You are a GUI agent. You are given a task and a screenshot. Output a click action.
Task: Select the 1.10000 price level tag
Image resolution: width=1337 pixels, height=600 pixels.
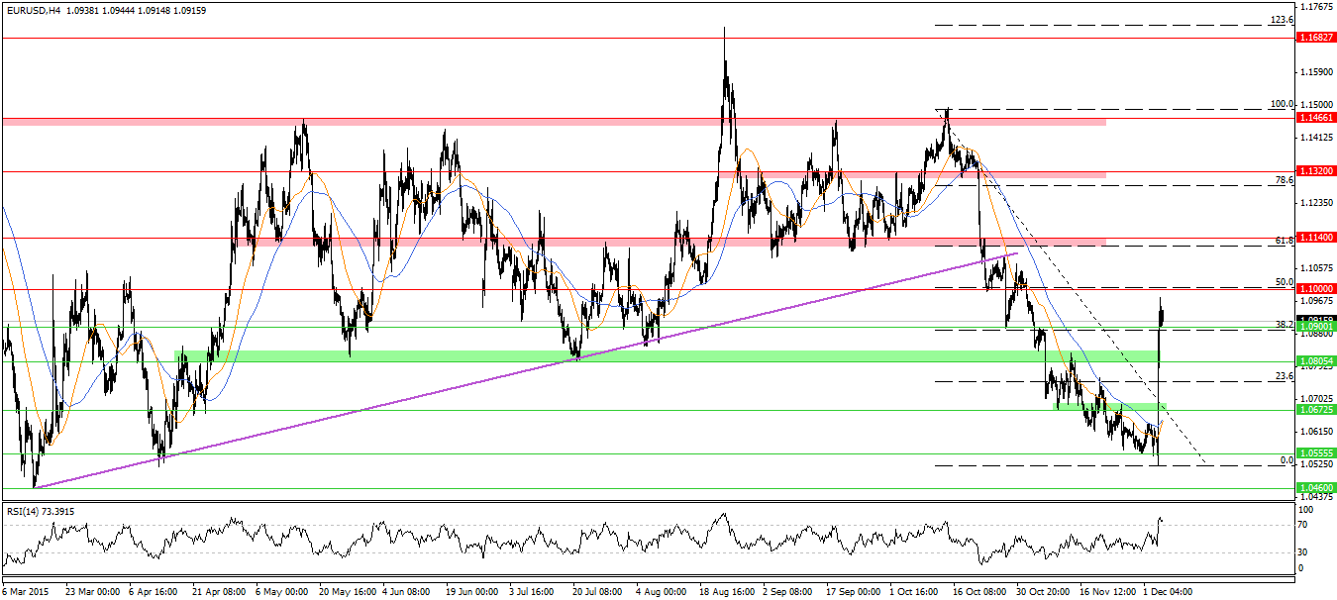(x=1316, y=288)
